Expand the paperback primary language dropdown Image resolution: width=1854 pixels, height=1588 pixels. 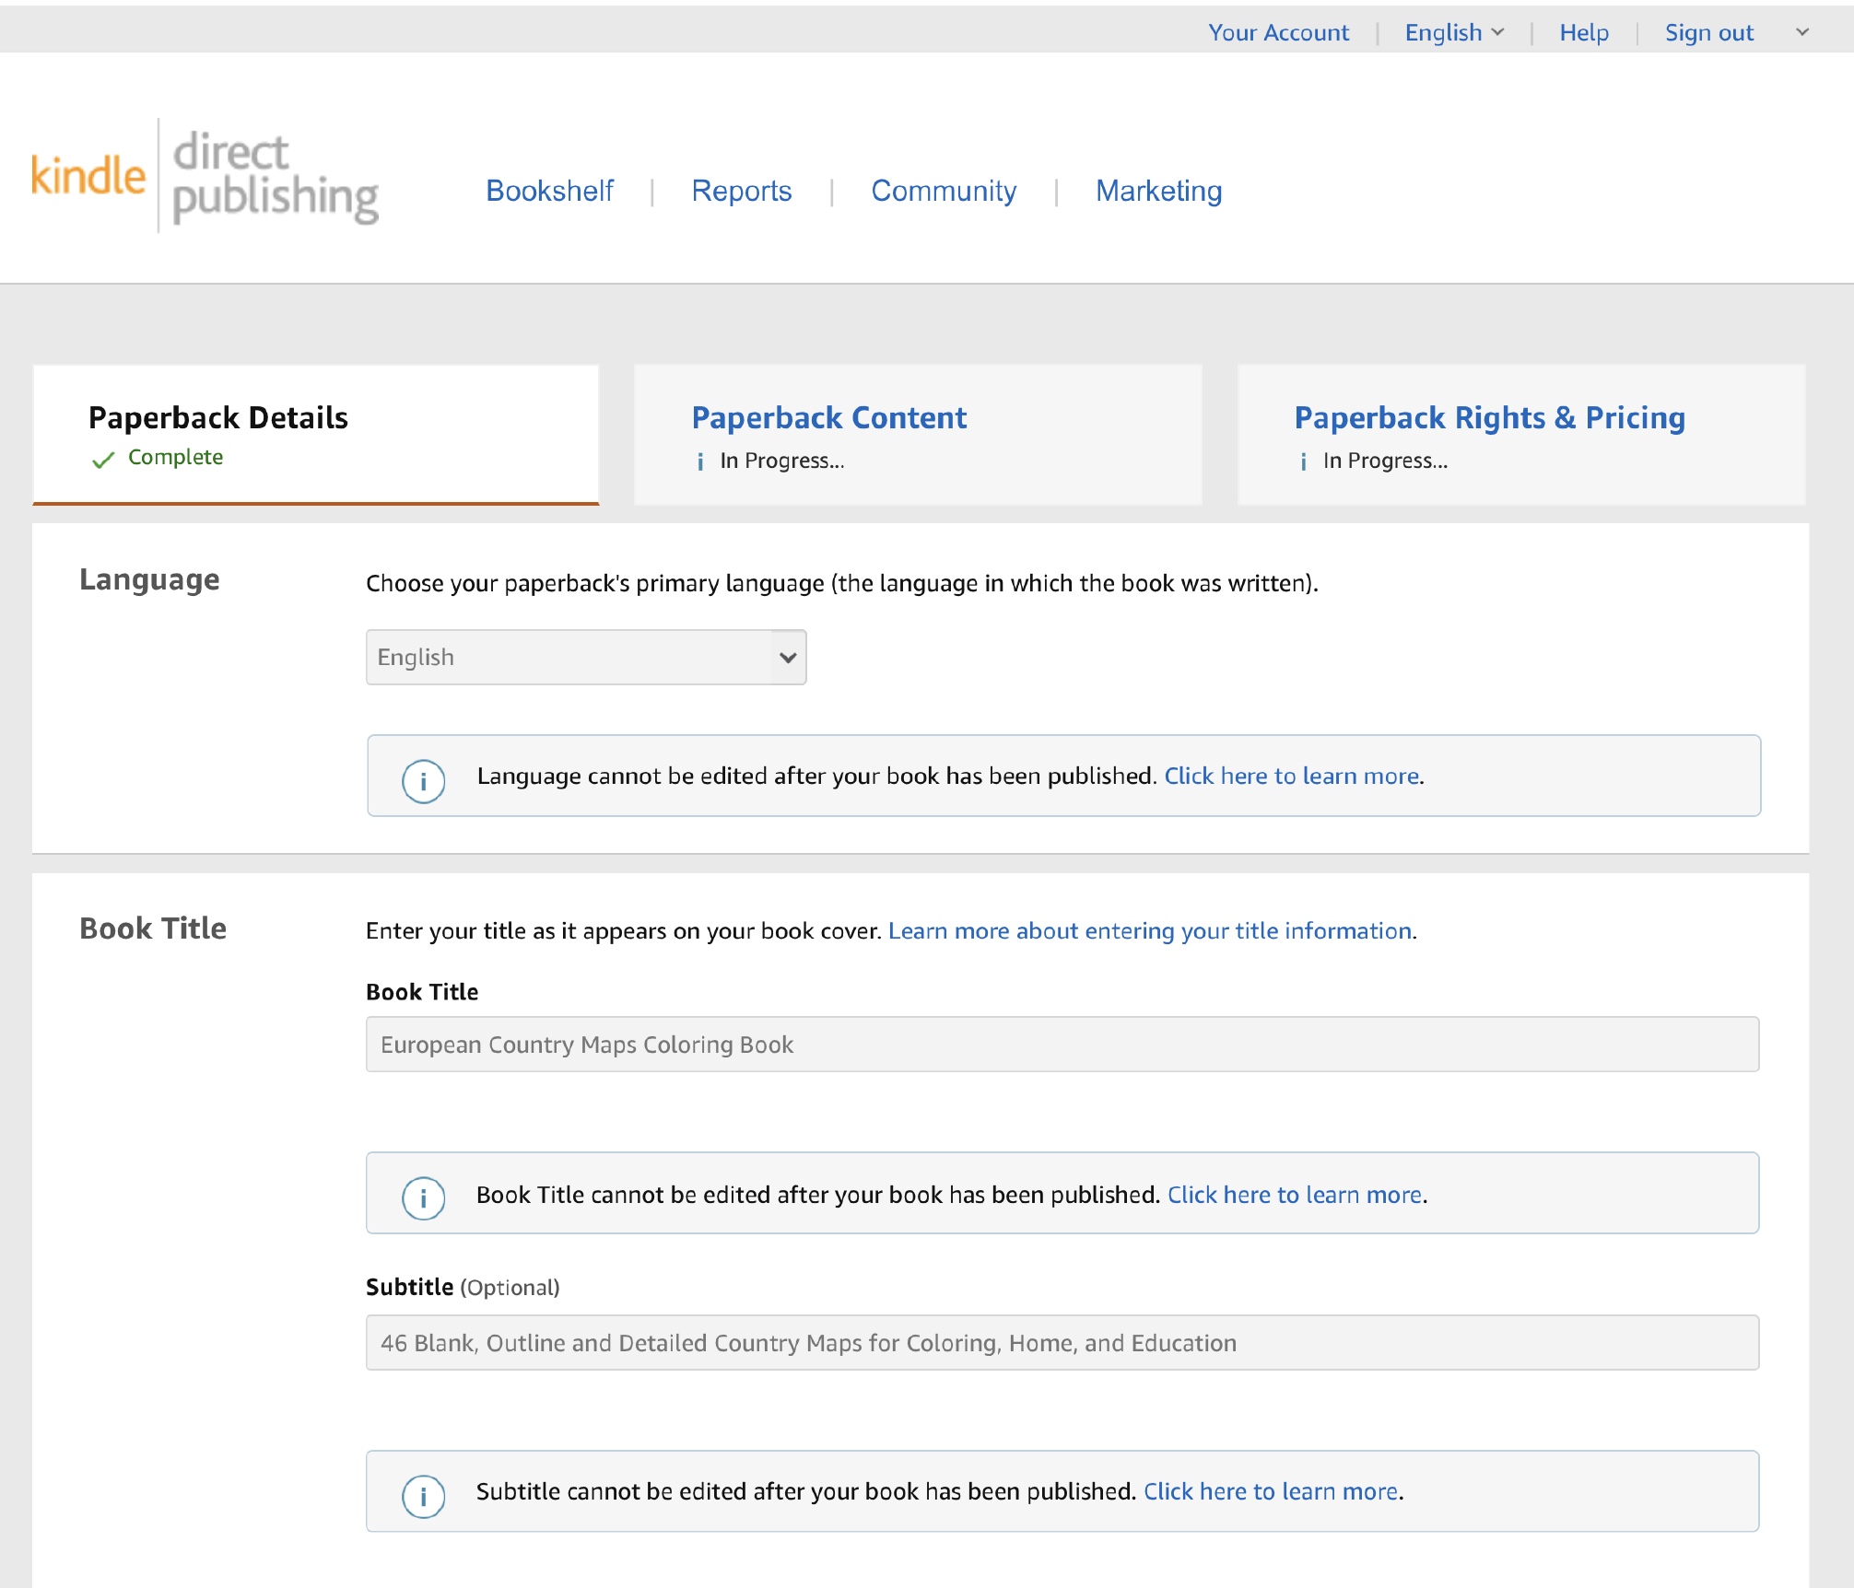[x=586, y=657]
